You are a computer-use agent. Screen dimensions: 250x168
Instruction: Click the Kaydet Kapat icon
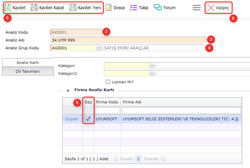coord(34,7)
